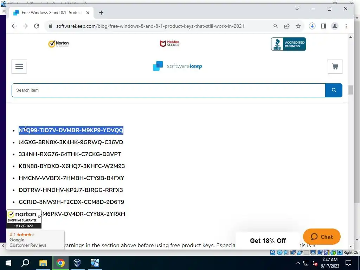Viewport: 360px width, 270px height.
Task: Open the VM window taskbar icon
Action: coord(95,263)
